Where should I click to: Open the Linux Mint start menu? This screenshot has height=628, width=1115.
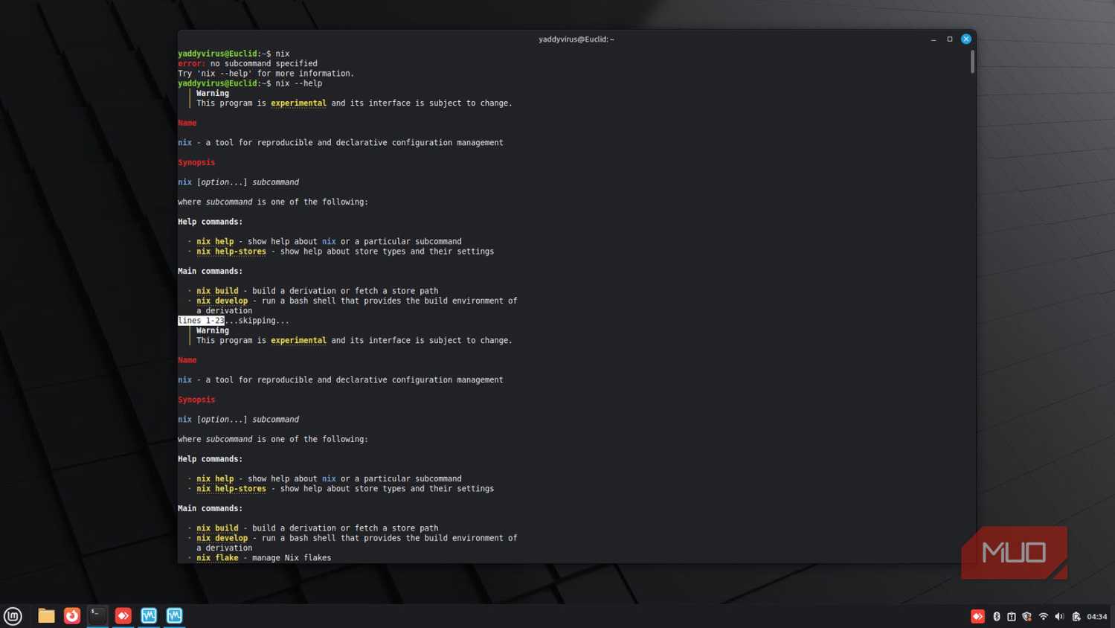13,616
